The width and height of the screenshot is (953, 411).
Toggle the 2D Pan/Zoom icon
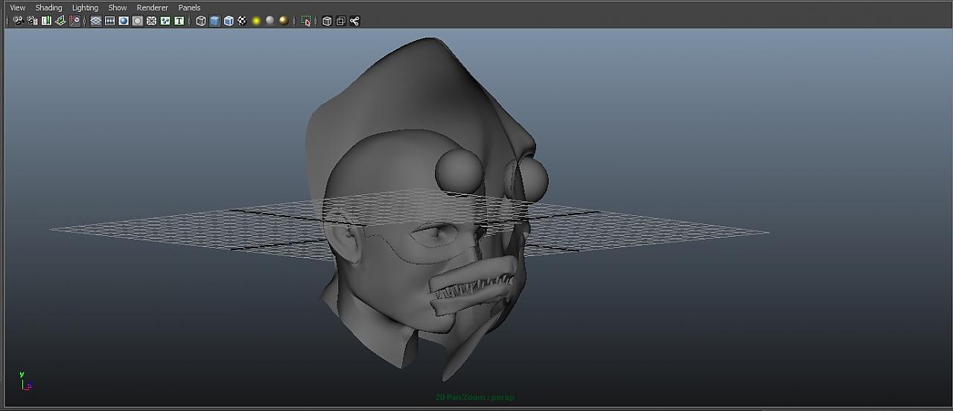pos(74,21)
